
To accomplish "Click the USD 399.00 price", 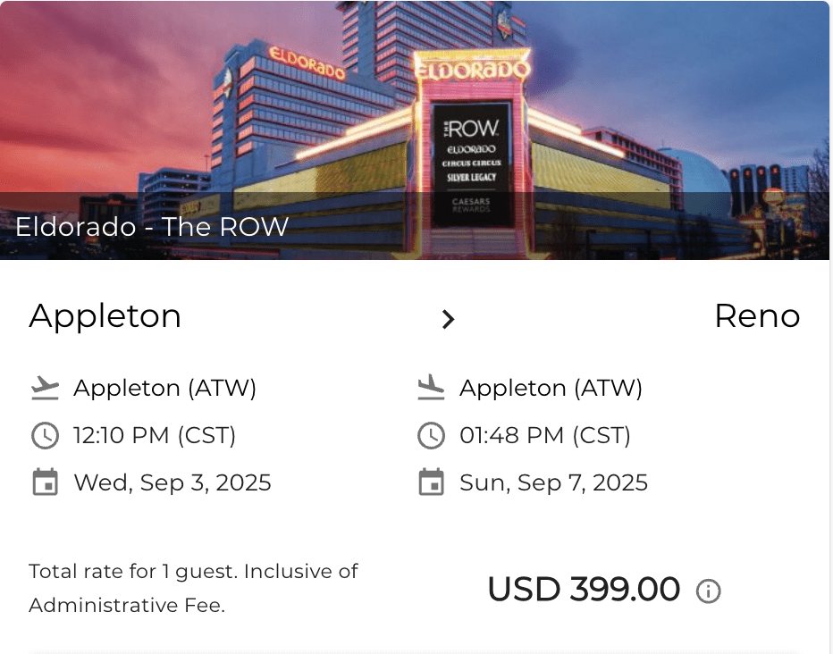I will [584, 590].
